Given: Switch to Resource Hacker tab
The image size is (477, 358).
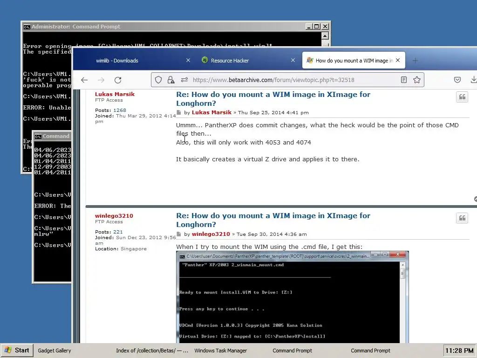Looking at the screenshot, I should 230,61.
